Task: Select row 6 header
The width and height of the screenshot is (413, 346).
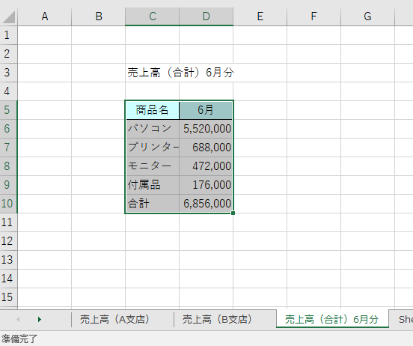Action: click(x=9, y=129)
